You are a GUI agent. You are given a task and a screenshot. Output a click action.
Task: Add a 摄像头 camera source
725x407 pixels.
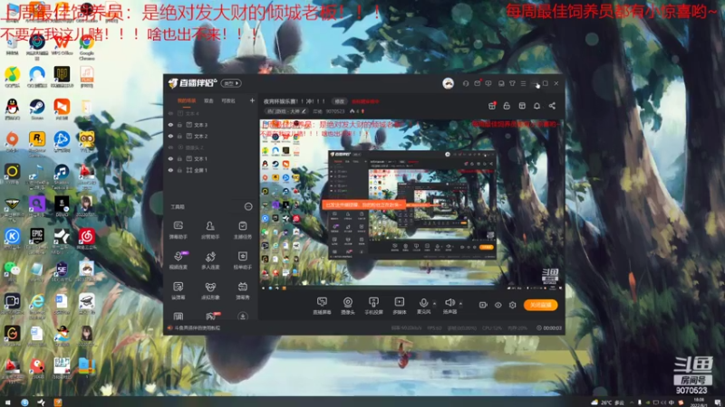point(348,306)
